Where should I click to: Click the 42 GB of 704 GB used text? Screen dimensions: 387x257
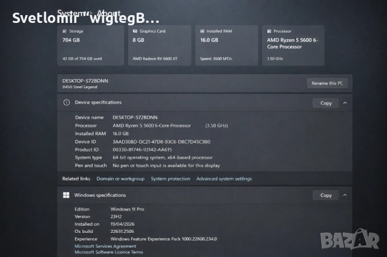pos(82,59)
